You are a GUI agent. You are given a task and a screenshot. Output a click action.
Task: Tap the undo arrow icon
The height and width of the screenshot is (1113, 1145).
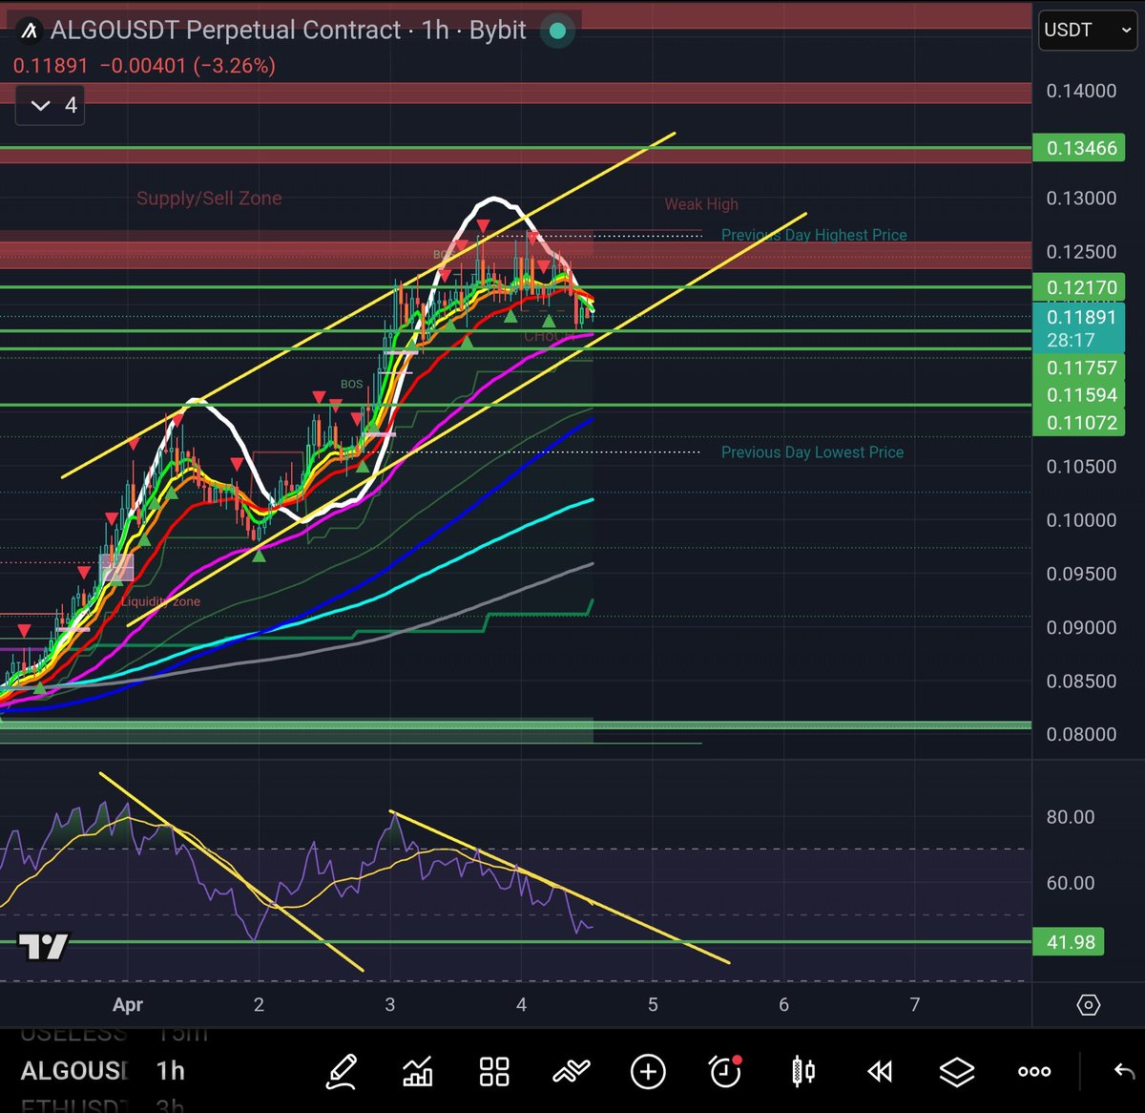pyautogui.click(x=1124, y=1072)
